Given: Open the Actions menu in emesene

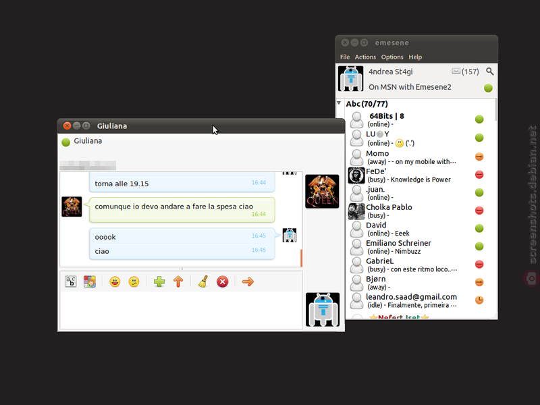Looking at the screenshot, I should [x=365, y=57].
